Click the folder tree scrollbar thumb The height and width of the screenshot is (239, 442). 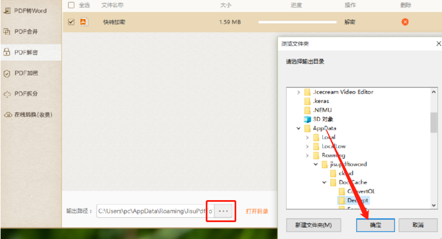point(434,122)
